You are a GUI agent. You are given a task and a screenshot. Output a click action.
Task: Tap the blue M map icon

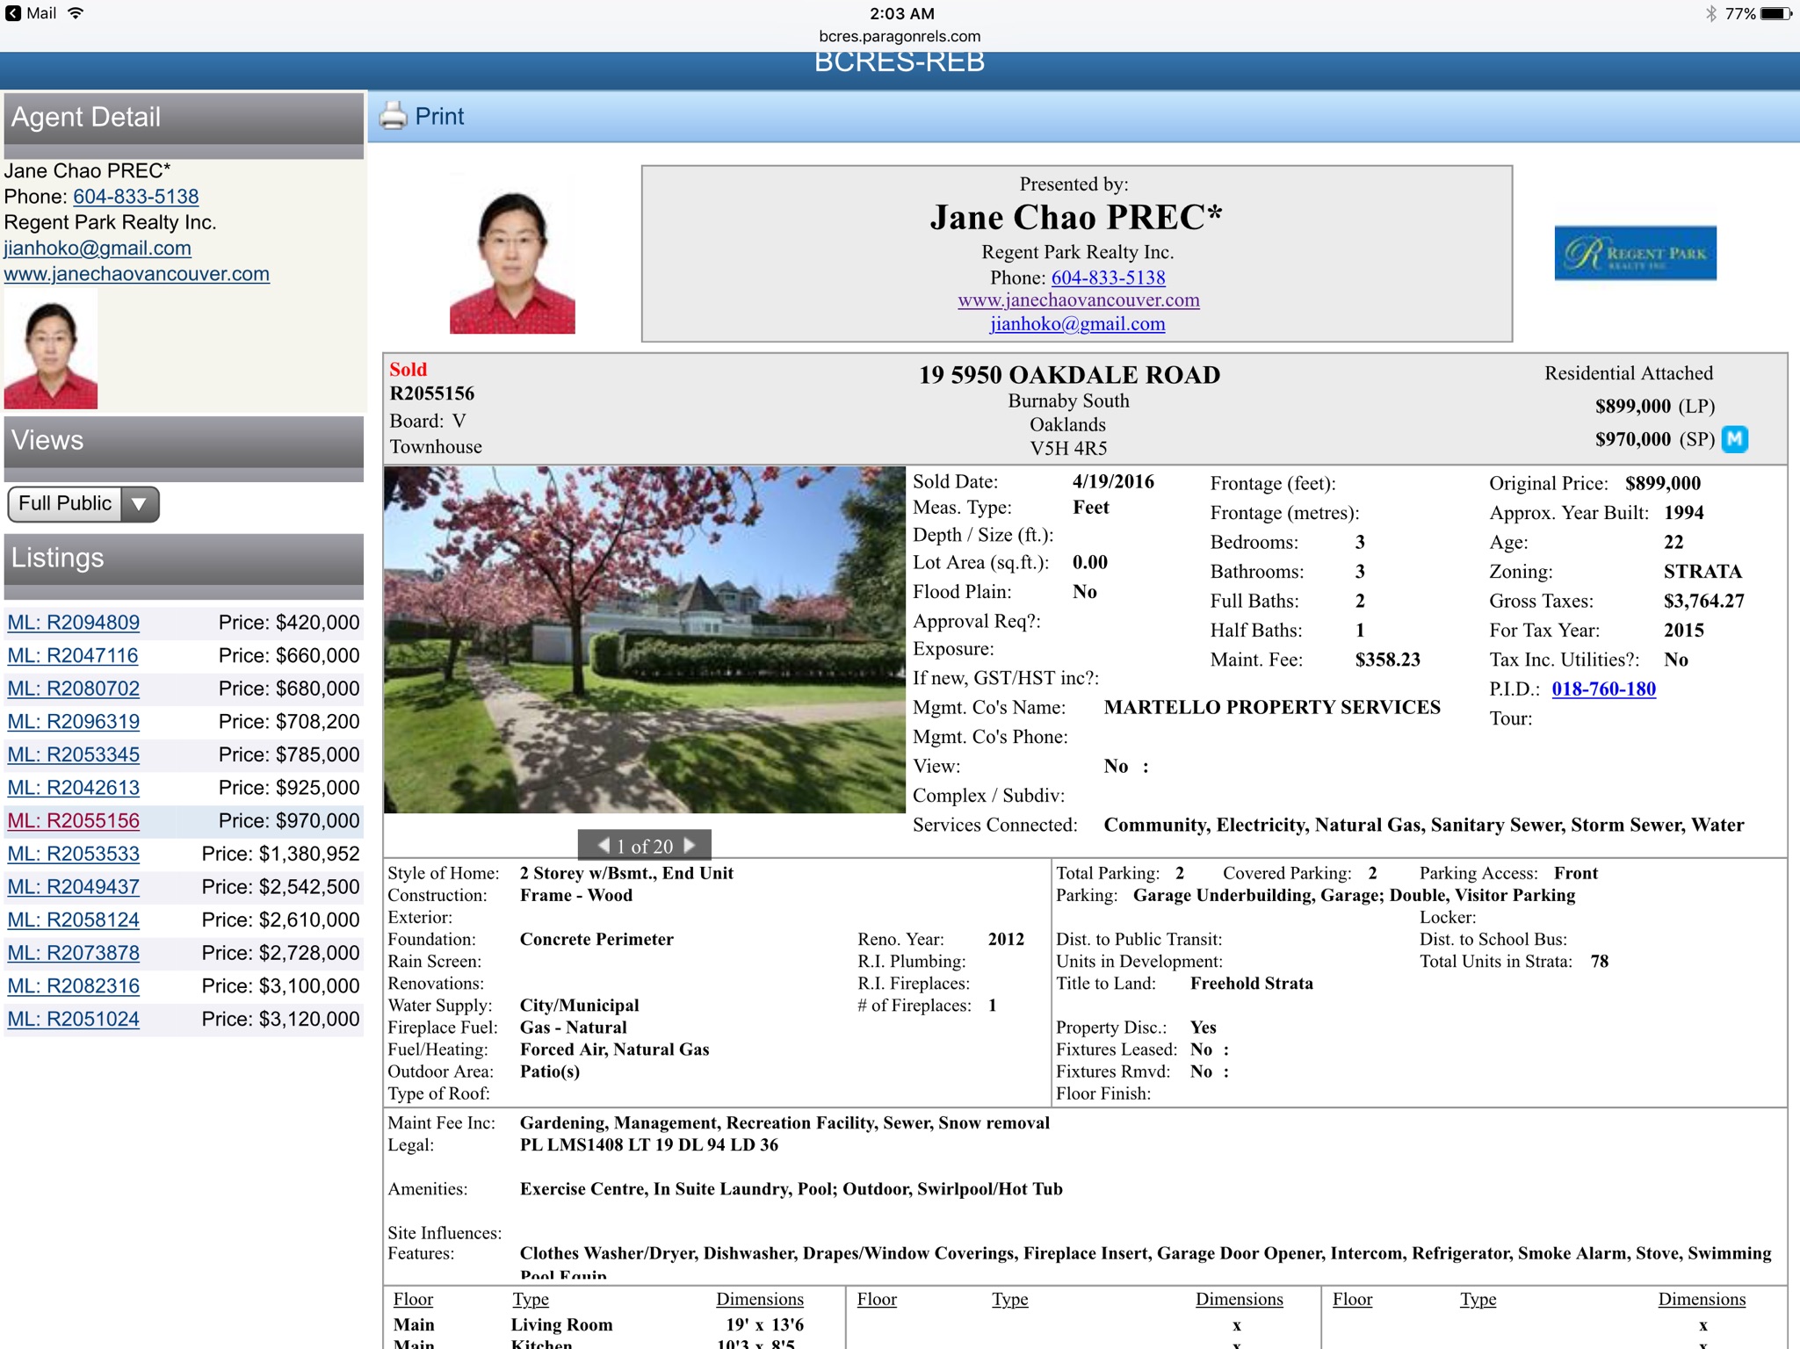(1734, 438)
